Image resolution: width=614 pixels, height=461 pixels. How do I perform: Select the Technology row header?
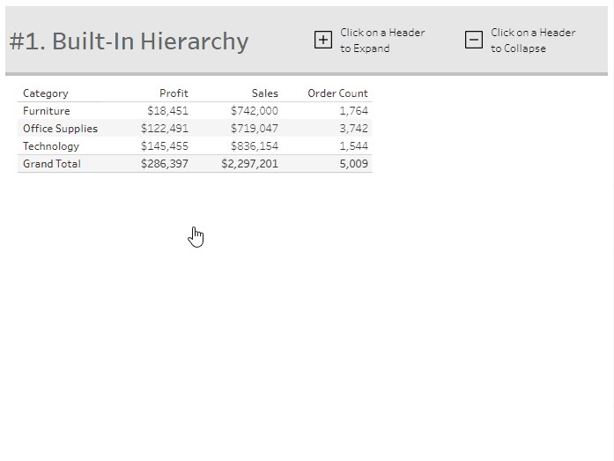tap(51, 146)
